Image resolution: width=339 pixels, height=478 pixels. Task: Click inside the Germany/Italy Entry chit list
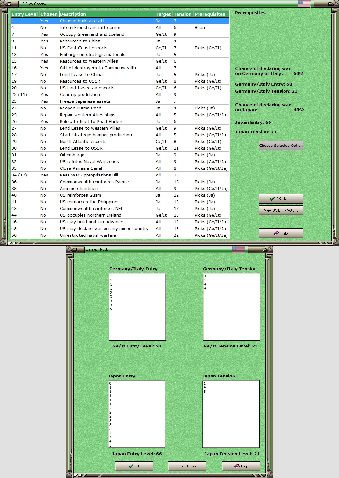[x=137, y=307]
